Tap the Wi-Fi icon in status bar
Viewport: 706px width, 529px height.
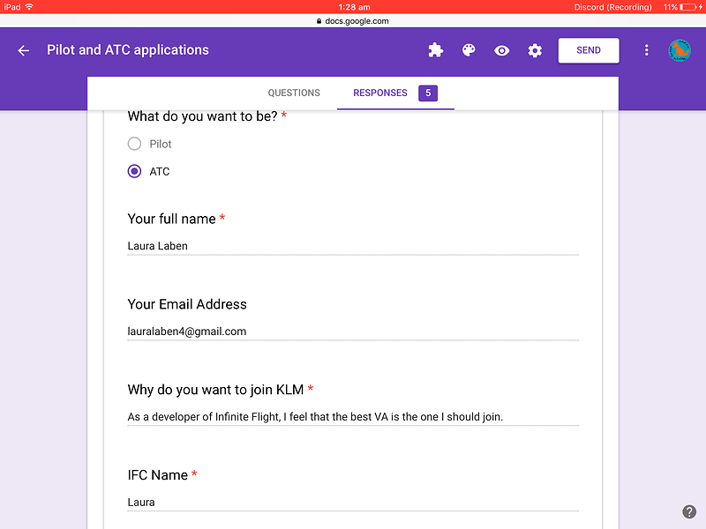coord(29,7)
